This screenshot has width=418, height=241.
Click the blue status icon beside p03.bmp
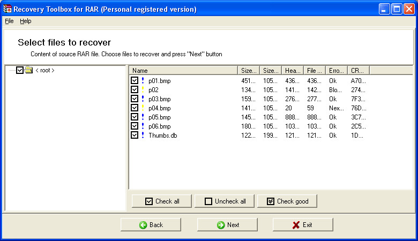tap(143, 99)
